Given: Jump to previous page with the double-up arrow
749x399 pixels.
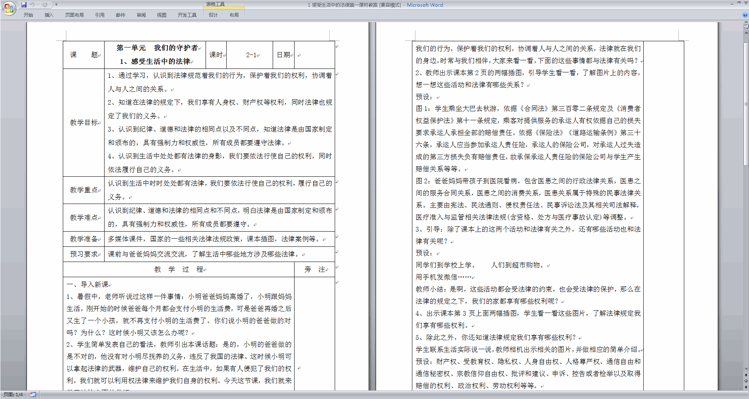Looking at the screenshot, I should 746,375.
